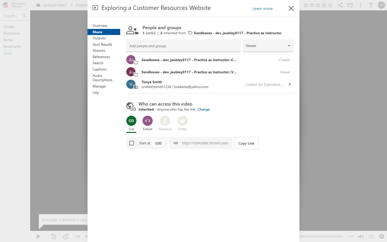Screen dimensions: 387x242
Task: Open Quiz Results section
Action: (102, 44)
